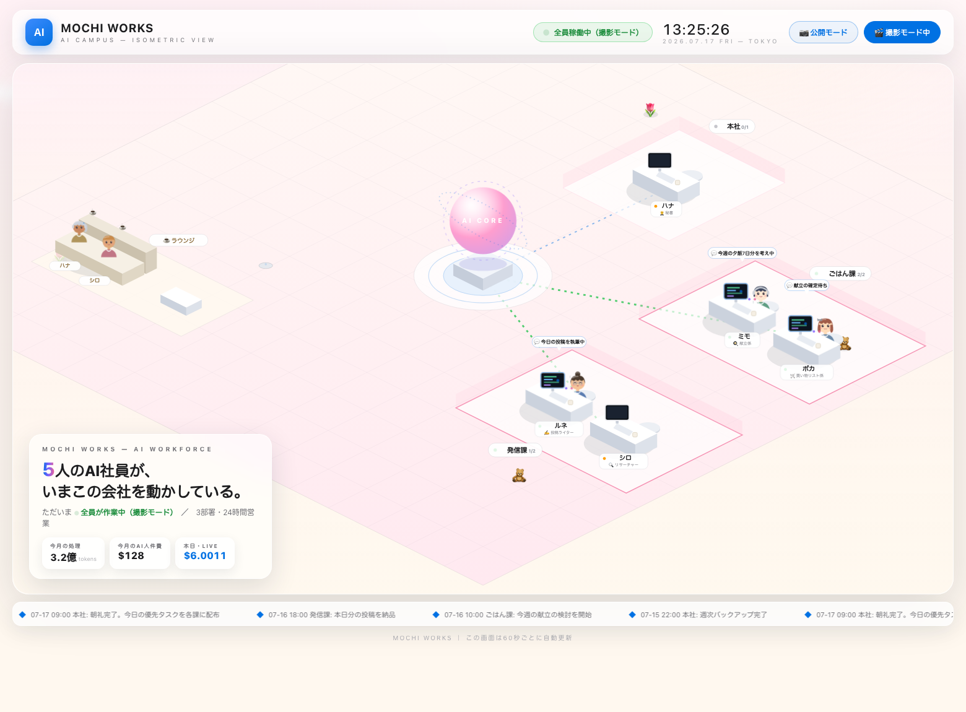Select the シロ name tag in the lounge
This screenshot has width=966, height=712.
[94, 280]
